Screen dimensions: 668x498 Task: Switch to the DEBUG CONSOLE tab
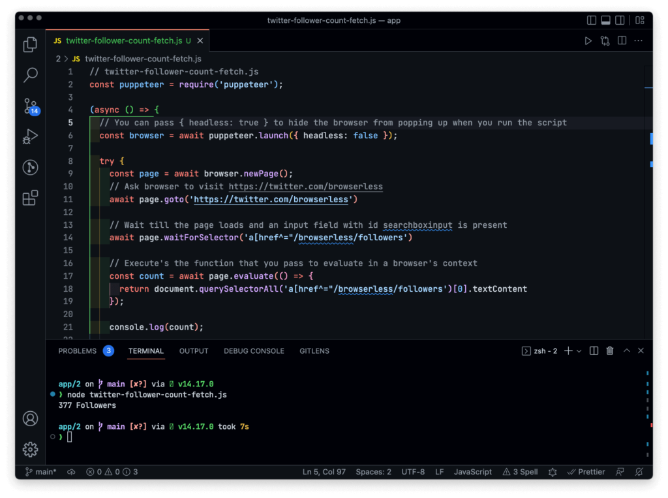point(254,351)
